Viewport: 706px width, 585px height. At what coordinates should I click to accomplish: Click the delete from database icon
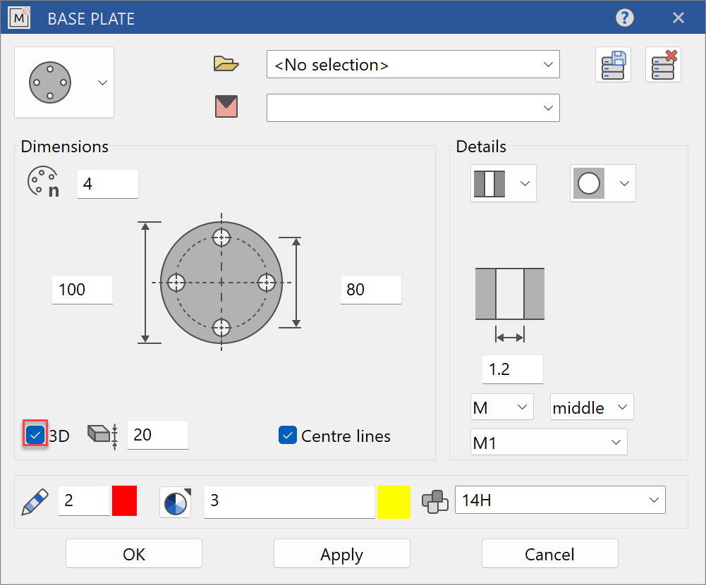click(663, 64)
